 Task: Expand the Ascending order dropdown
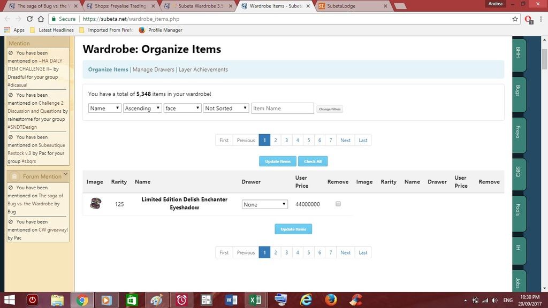click(142, 108)
